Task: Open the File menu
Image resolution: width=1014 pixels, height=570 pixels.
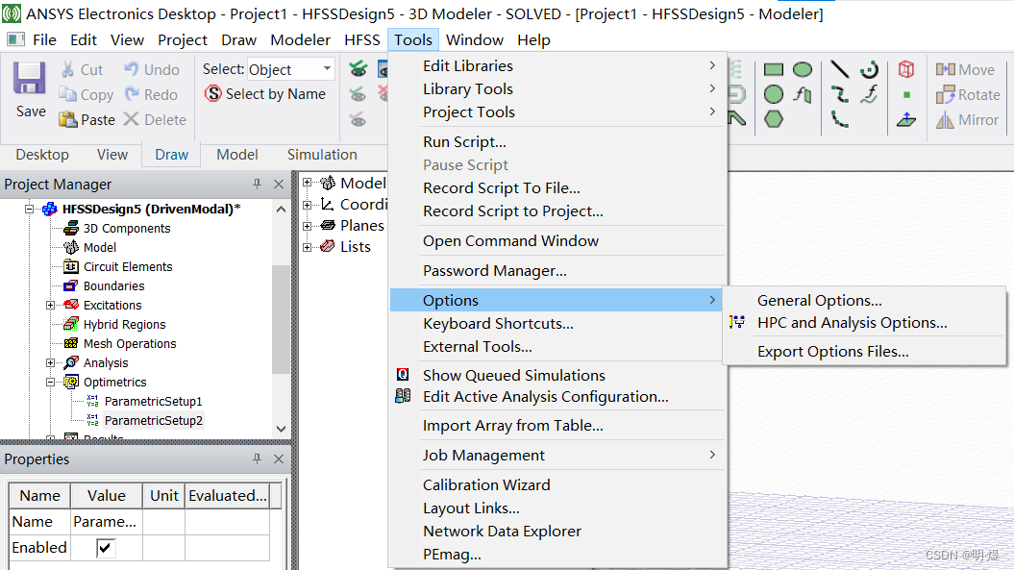Action: coord(44,40)
